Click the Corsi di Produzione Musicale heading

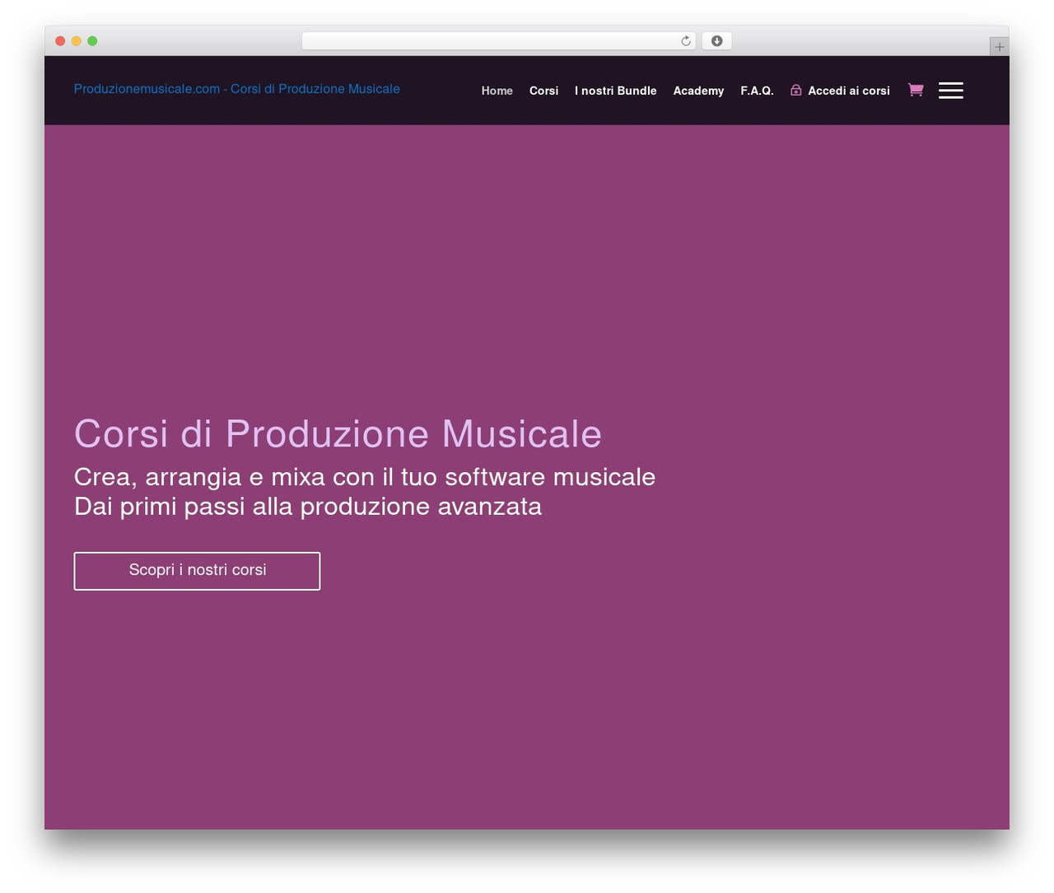[338, 433]
